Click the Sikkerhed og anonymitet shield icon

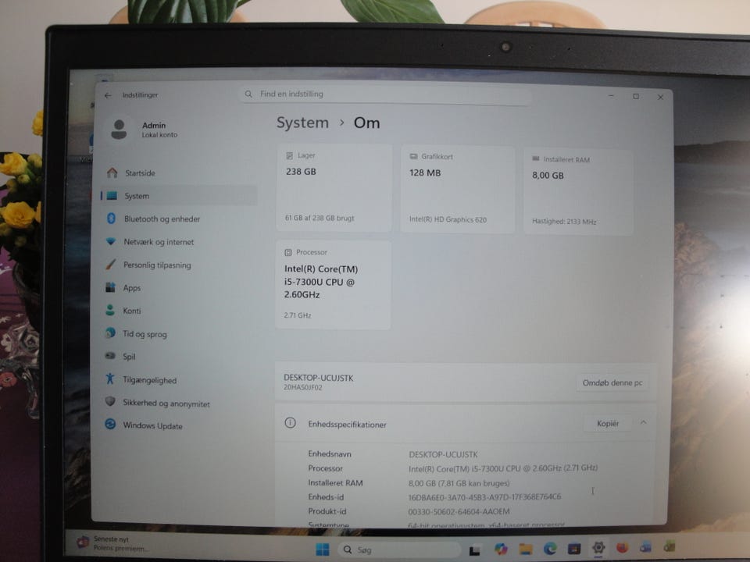coord(110,402)
